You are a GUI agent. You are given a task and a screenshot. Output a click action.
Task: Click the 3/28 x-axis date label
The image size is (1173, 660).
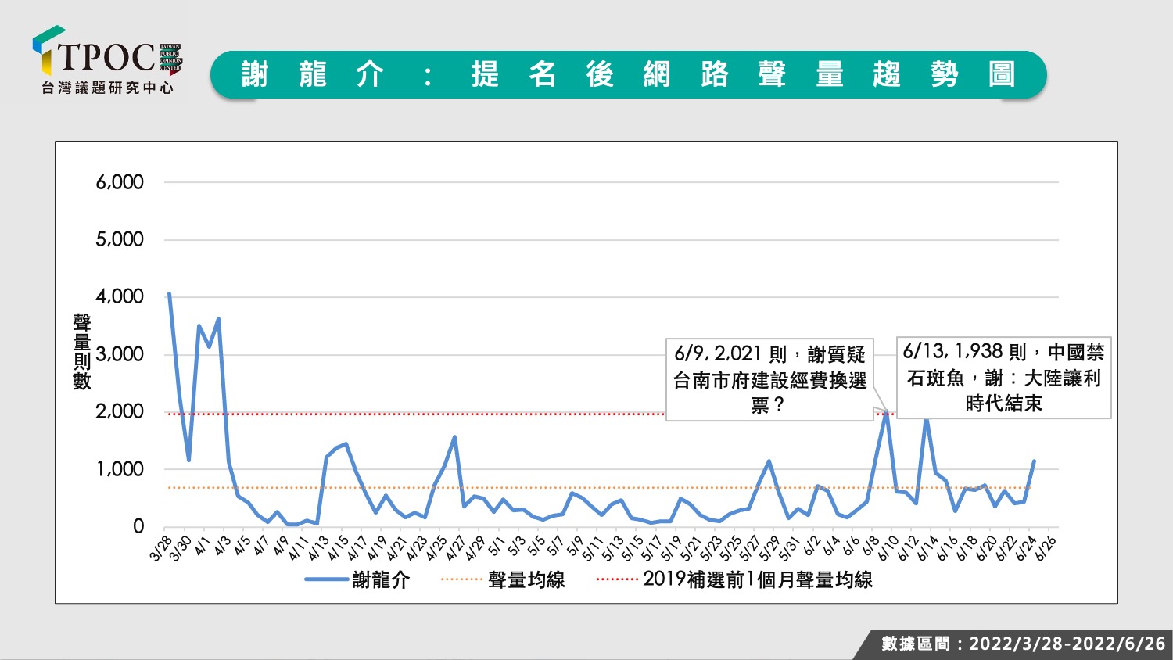tap(160, 549)
